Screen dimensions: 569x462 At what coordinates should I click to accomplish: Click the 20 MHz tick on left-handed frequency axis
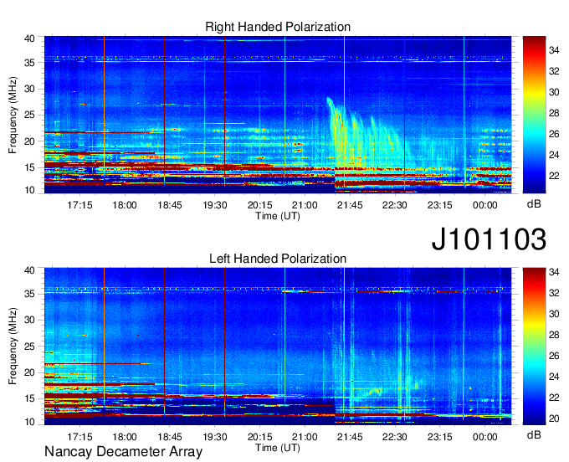pos(29,372)
